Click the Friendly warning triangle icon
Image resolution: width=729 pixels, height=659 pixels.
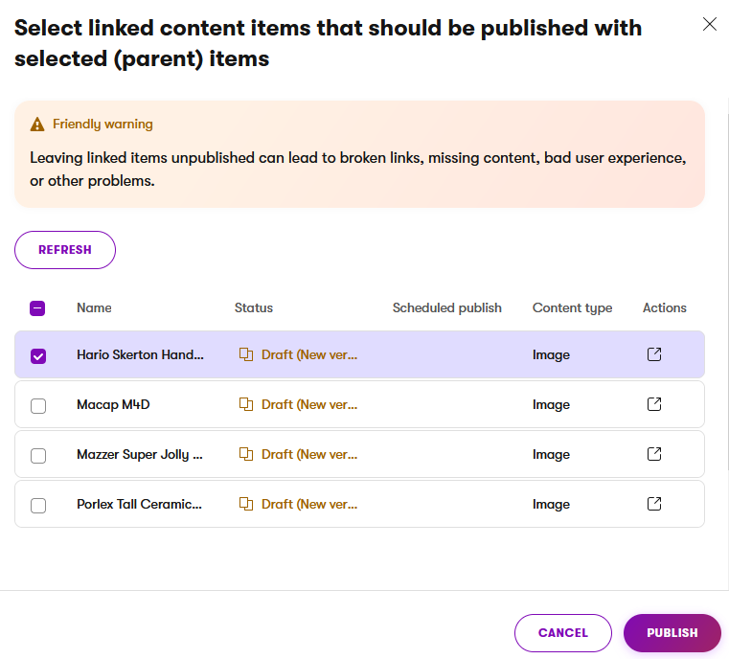37,125
